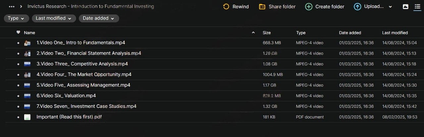This screenshot has width=424, height=137.
Task: Toggle favorite dot for Video Three file
Action: [18, 64]
